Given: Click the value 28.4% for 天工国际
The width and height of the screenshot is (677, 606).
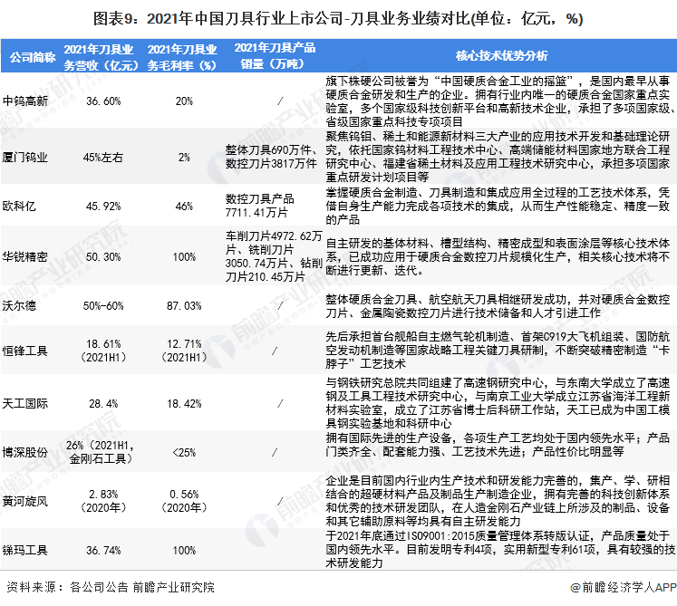Looking at the screenshot, I should 103,404.
